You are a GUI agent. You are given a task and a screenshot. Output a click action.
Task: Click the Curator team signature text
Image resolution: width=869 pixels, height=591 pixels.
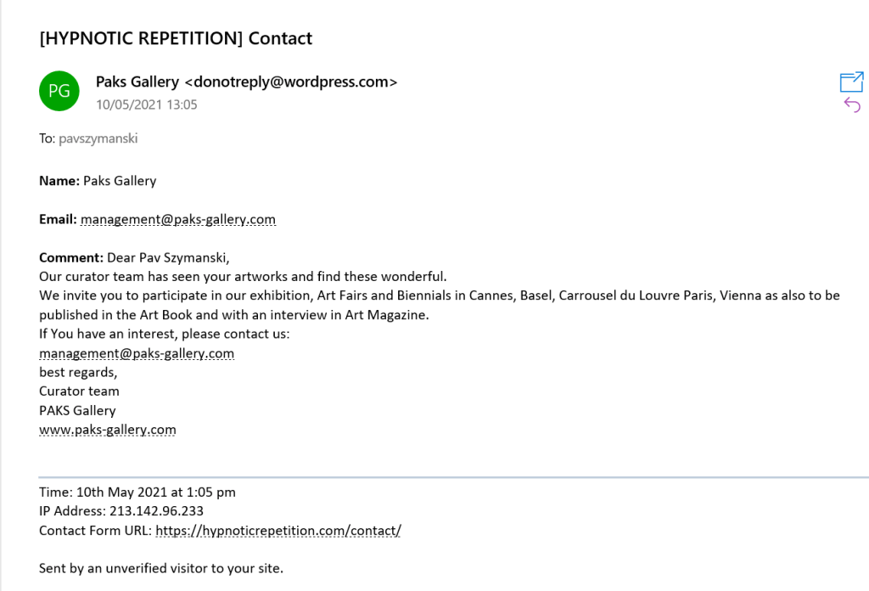pyautogui.click(x=79, y=391)
